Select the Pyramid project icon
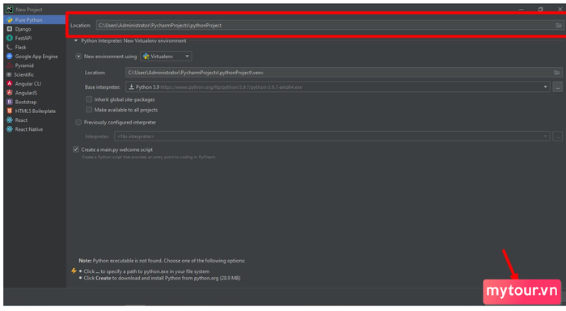The image size is (566, 311). pos(10,65)
